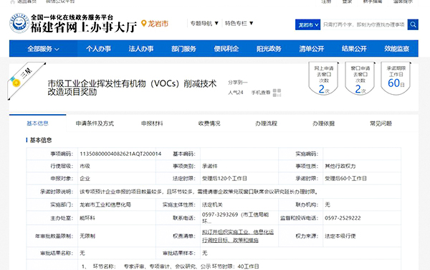The width and height of the screenshot is (430, 270).
Task: Open 部门服务 in navigation bar
Action: (183, 49)
